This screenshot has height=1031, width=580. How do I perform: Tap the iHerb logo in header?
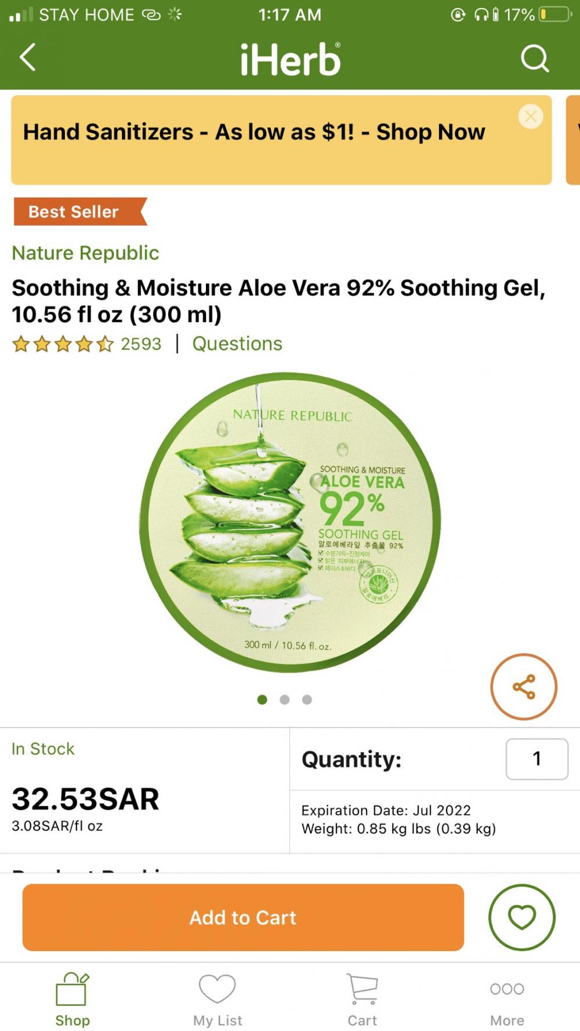pyautogui.click(x=290, y=59)
